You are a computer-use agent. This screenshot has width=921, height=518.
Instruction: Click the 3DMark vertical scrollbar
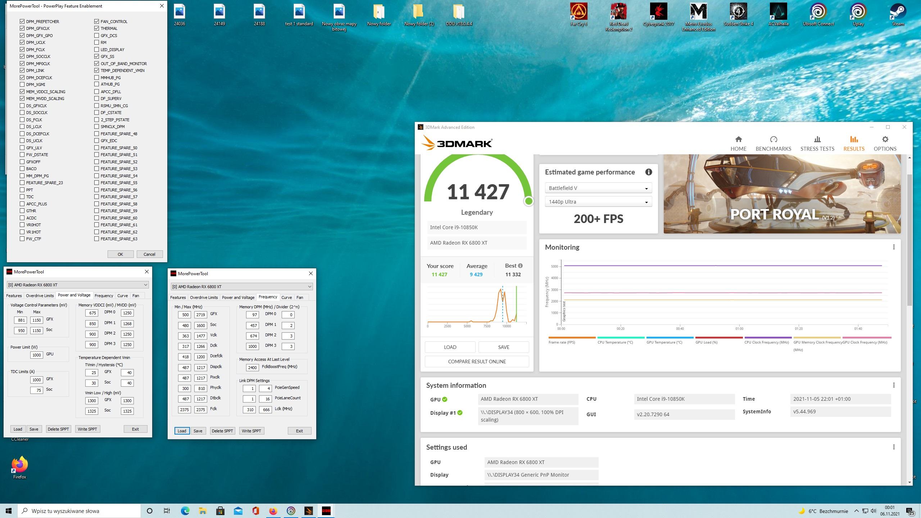(910, 240)
